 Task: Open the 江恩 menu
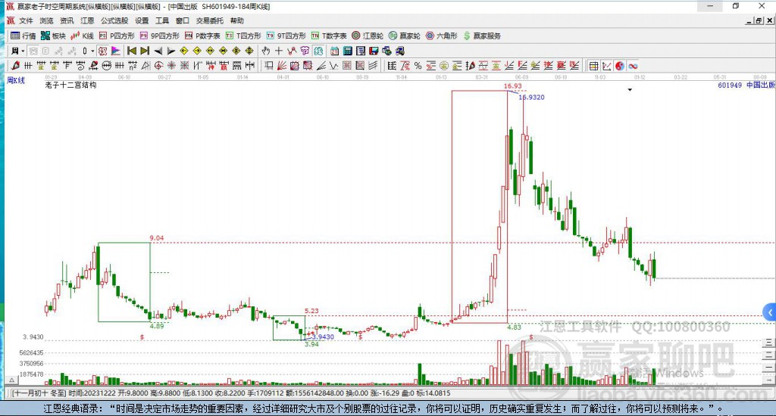pos(87,20)
